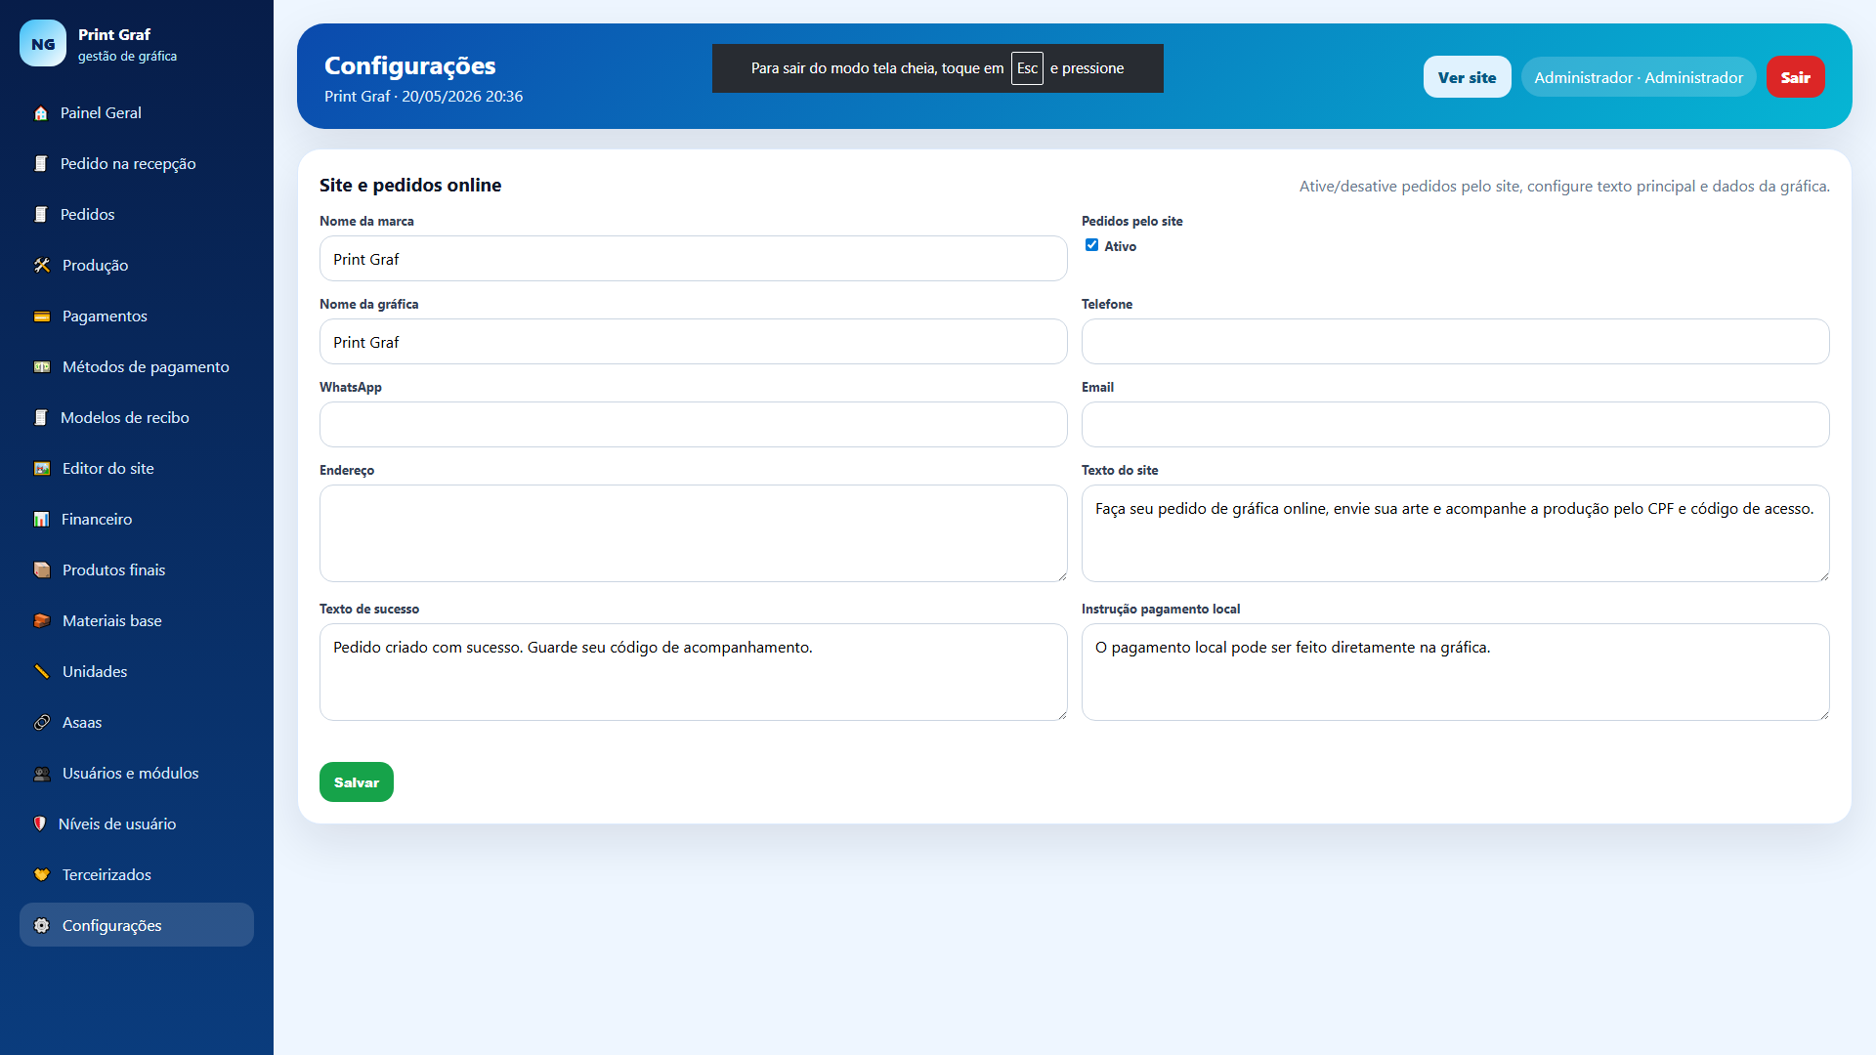Select Terceirizados in sidebar
The image size is (1876, 1055).
pyautogui.click(x=137, y=875)
